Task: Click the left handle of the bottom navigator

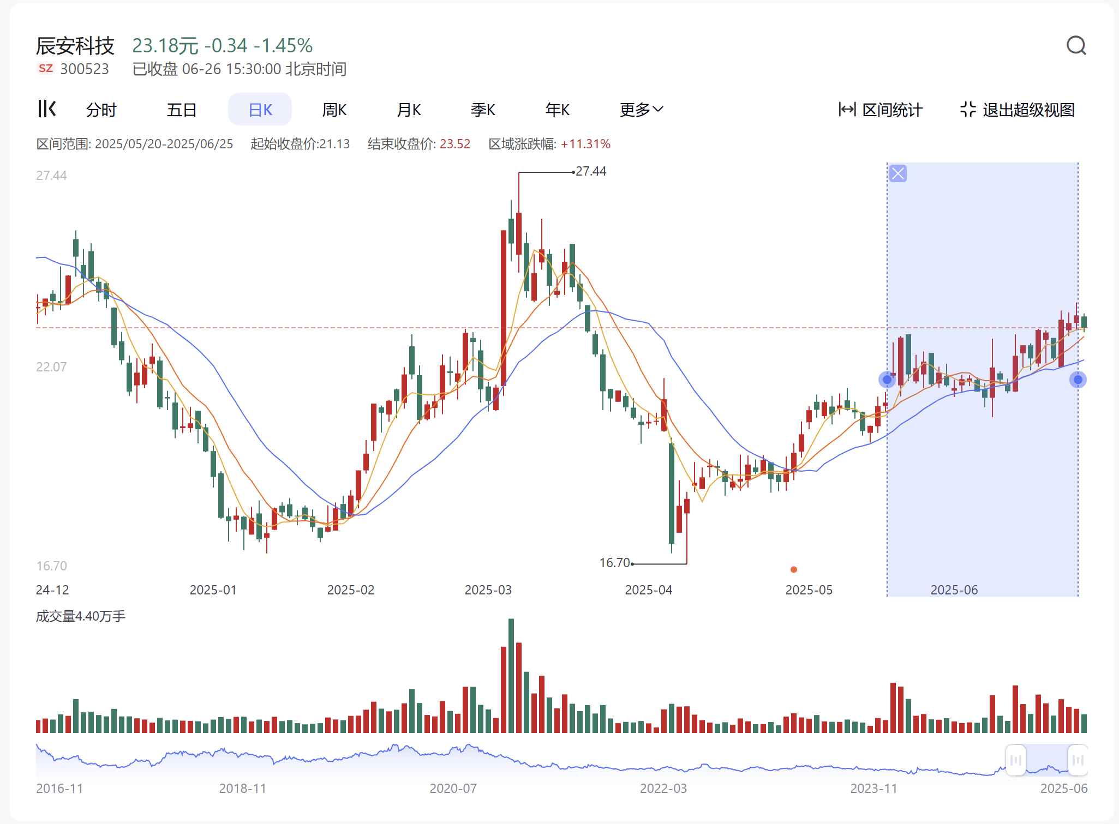Action: tap(1015, 760)
